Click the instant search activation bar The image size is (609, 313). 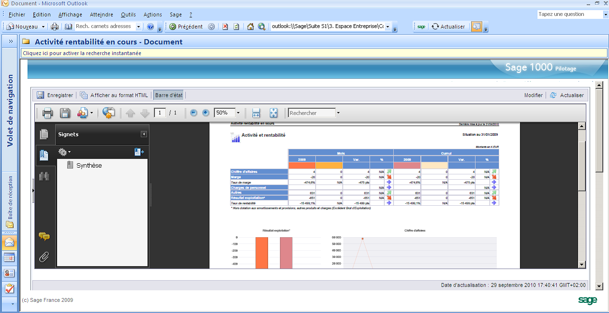tap(314, 53)
